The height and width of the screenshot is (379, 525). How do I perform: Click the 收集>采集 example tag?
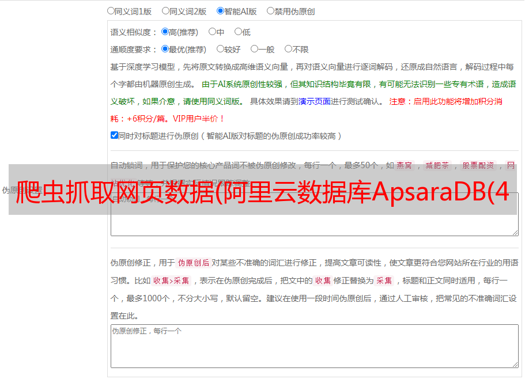tap(171, 281)
